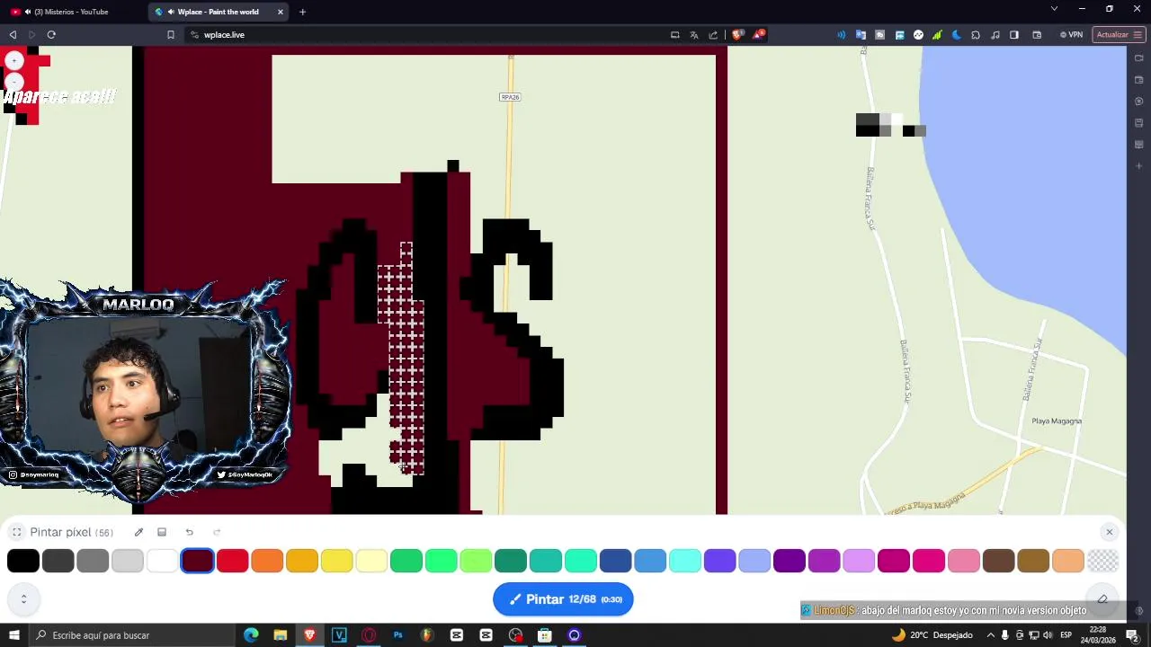
Task: Pick the white color swatch
Action: click(x=163, y=561)
